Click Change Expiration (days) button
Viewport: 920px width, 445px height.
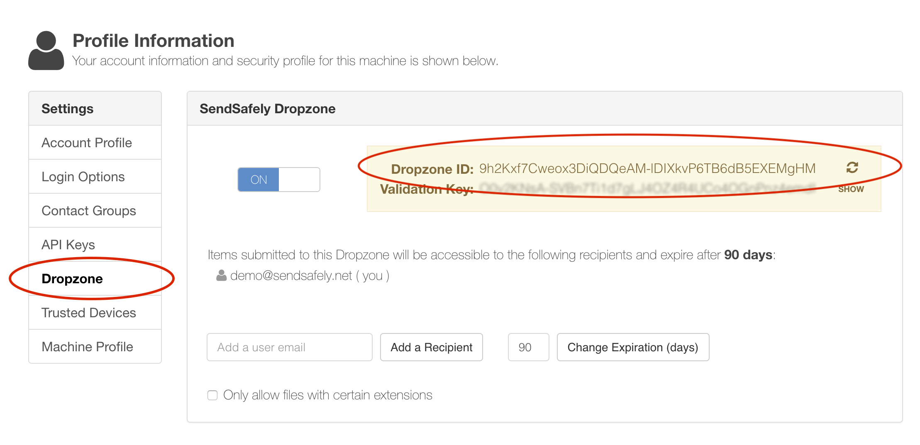point(633,347)
